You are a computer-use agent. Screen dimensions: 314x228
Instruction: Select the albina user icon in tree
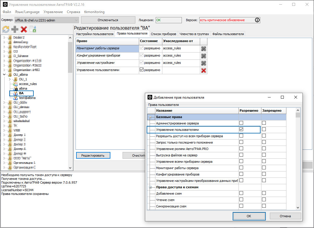pos(15,88)
